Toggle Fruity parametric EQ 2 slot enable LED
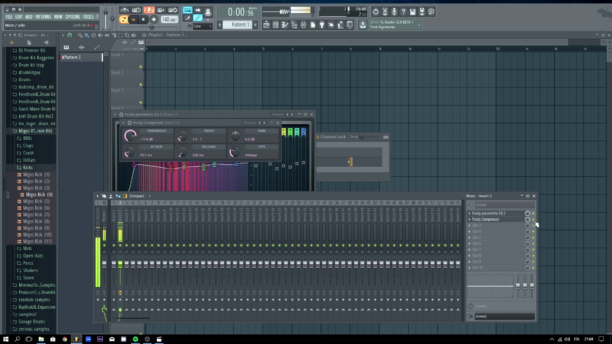This screenshot has height=344, width=612. 533,214
